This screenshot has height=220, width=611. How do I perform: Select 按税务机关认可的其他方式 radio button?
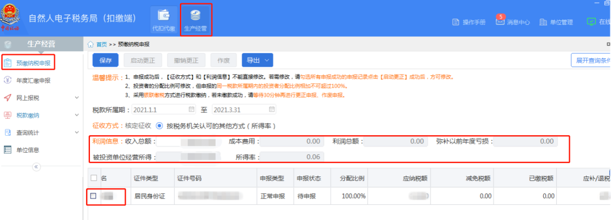[159, 126]
